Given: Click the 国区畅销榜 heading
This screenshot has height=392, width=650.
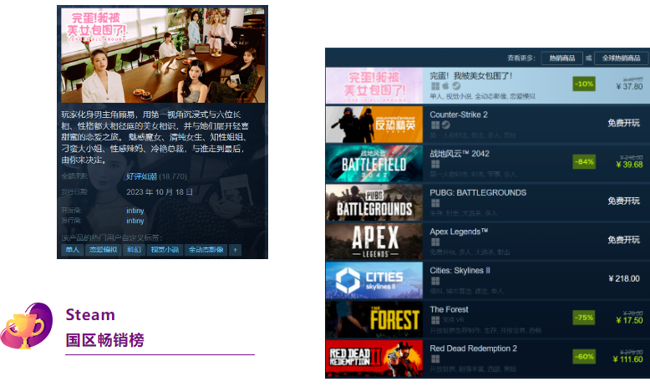Looking at the screenshot, I should [105, 340].
